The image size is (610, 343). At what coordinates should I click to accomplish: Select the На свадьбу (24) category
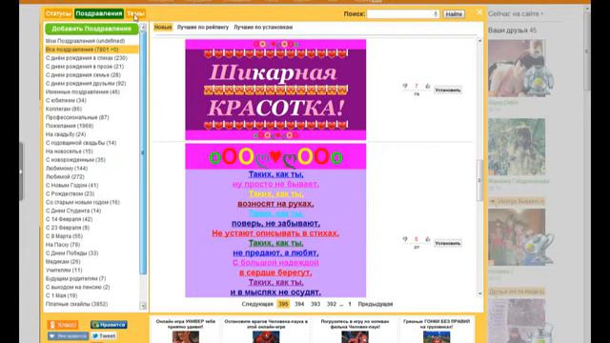[x=66, y=134]
